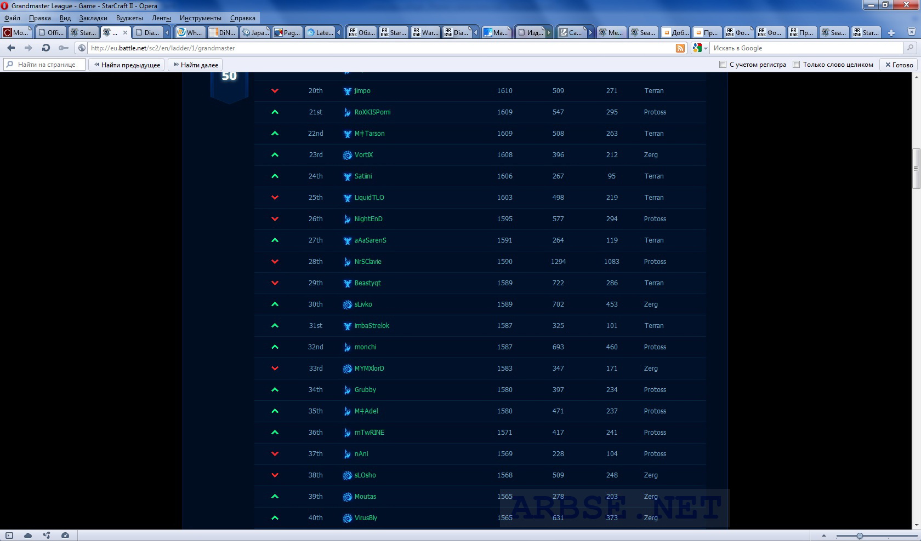Open a new tab with the plus button
The image size is (921, 541).
click(891, 33)
